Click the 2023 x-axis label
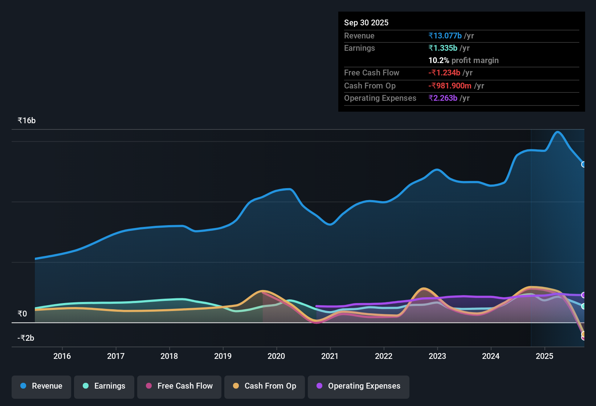Image resolution: width=596 pixels, height=406 pixels. (437, 356)
